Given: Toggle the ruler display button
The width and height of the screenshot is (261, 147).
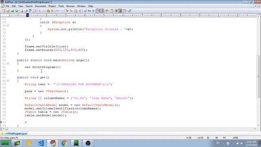Looking at the screenshot, I should (x=102, y=11).
